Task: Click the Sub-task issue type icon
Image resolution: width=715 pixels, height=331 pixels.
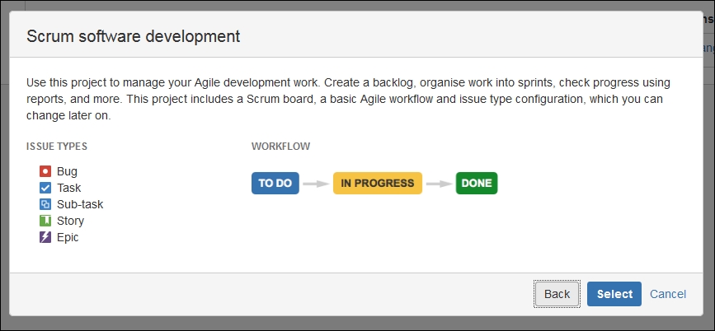Action: point(45,204)
